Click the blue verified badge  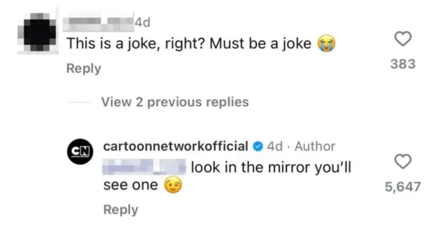258,146
